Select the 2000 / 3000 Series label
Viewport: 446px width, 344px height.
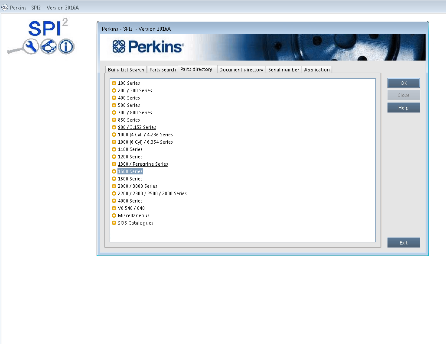[137, 186]
